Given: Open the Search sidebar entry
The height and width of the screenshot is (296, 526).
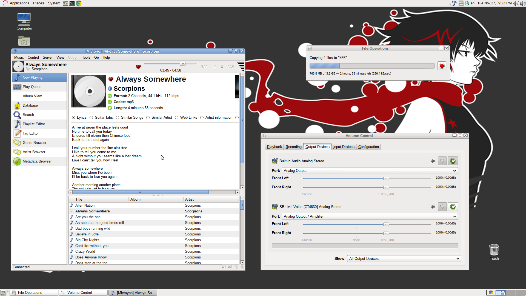Looking at the screenshot, I should (x=39, y=115).
